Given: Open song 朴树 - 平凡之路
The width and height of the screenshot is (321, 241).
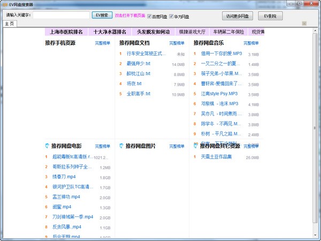Looking at the screenshot, I should (221, 134).
